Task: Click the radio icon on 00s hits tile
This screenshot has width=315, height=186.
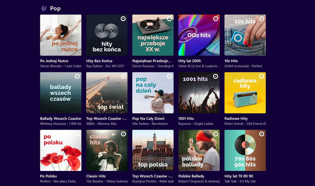Action: pos(215,19)
